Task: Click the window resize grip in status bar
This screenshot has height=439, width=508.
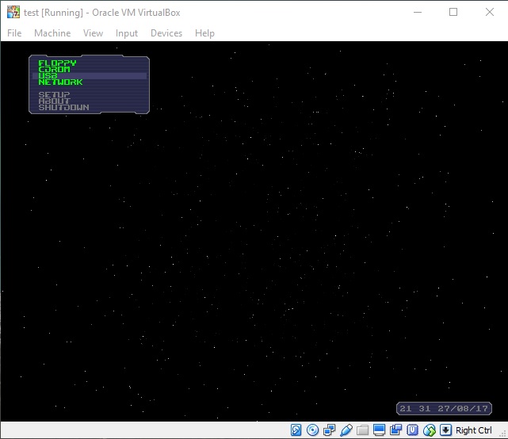Action: [x=503, y=434]
